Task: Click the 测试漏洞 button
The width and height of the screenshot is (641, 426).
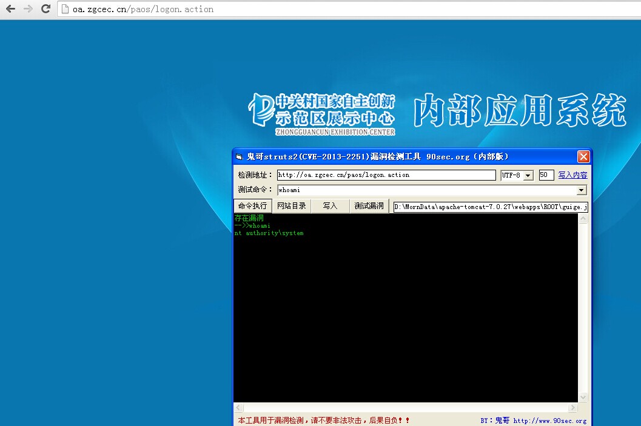Action: pos(369,206)
